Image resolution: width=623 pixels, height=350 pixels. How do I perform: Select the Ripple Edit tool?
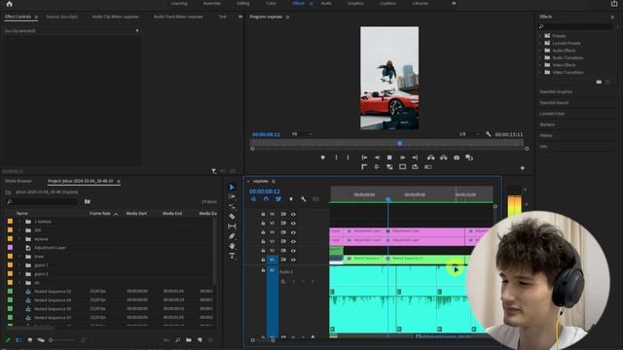point(232,206)
